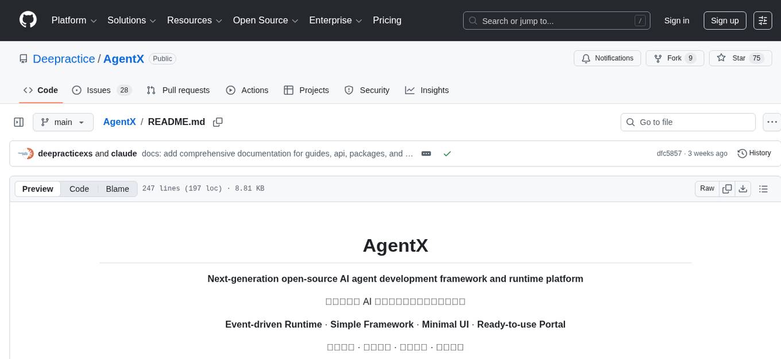Copy the README.md file path icon
The height and width of the screenshot is (359, 781).
[218, 122]
